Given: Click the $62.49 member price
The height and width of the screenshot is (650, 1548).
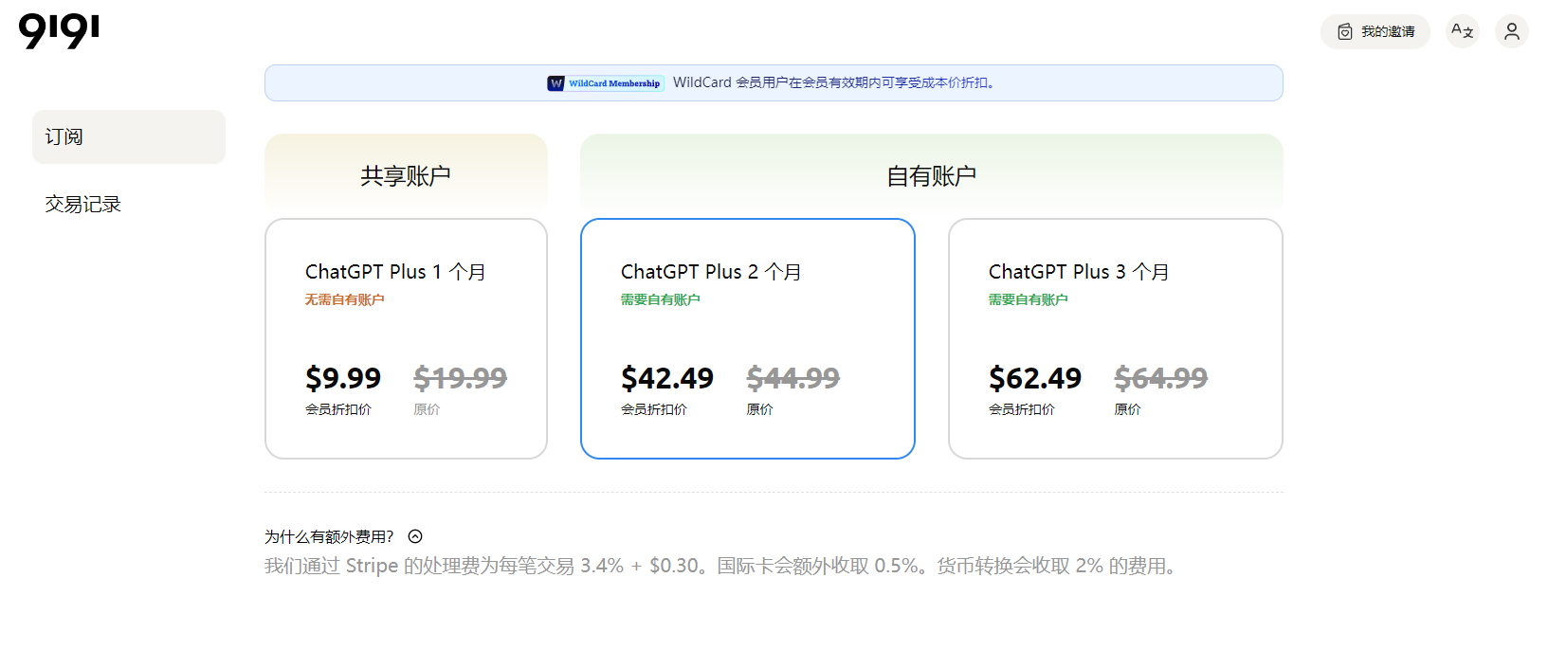Looking at the screenshot, I should 1034,378.
